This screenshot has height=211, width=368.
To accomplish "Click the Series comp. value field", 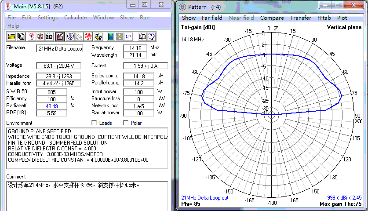I will point(138,76).
